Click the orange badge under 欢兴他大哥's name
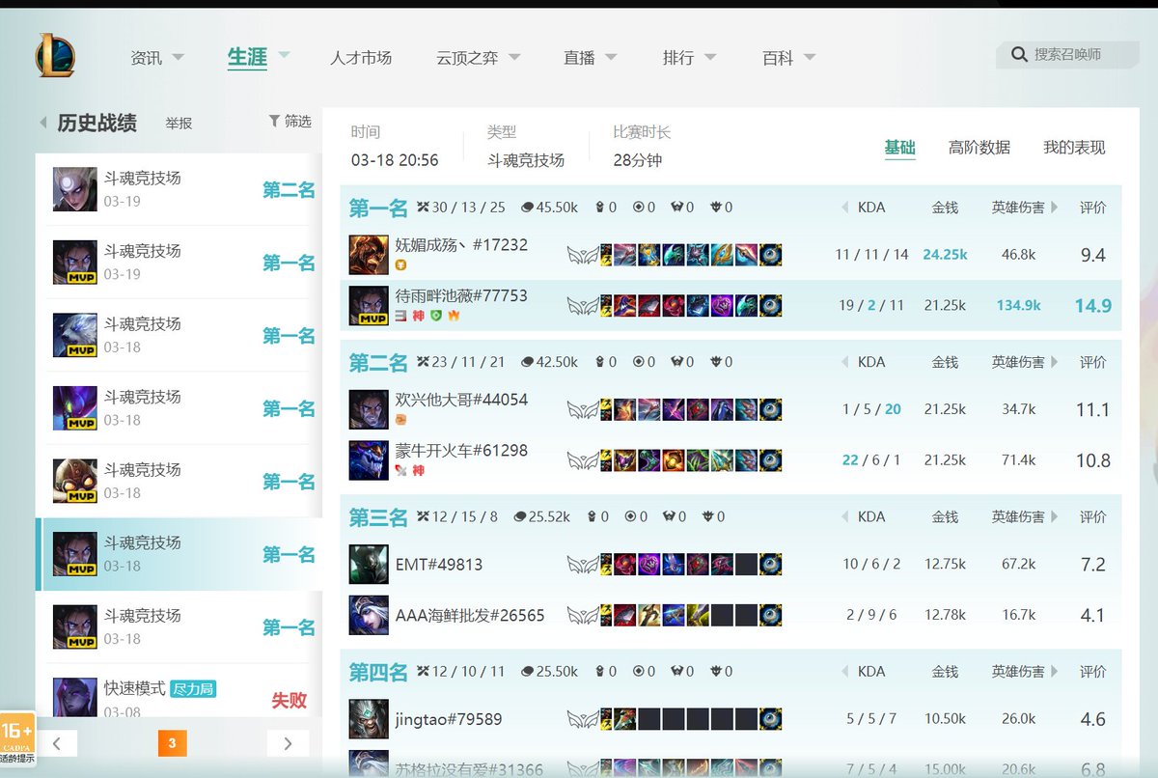This screenshot has height=778, width=1158. pyautogui.click(x=401, y=419)
